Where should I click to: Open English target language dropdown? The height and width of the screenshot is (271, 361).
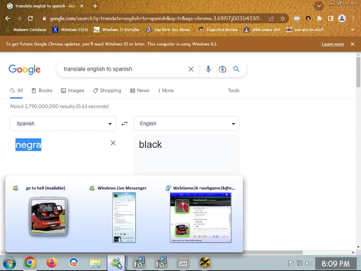click(x=186, y=124)
